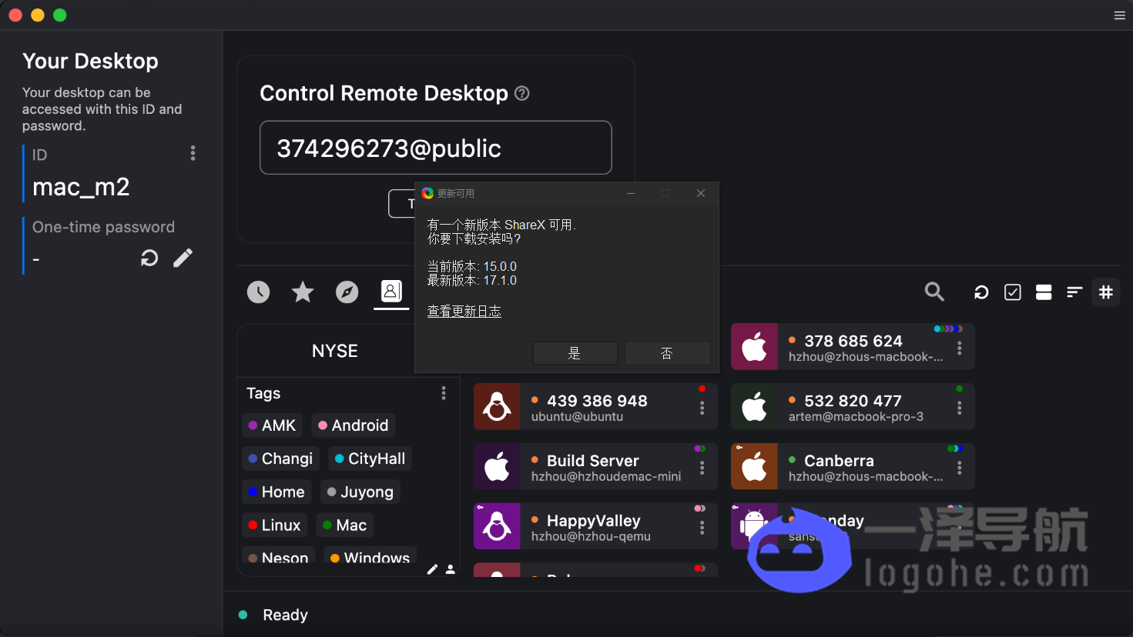Open the hamburger menu in title bar

pos(1119,15)
